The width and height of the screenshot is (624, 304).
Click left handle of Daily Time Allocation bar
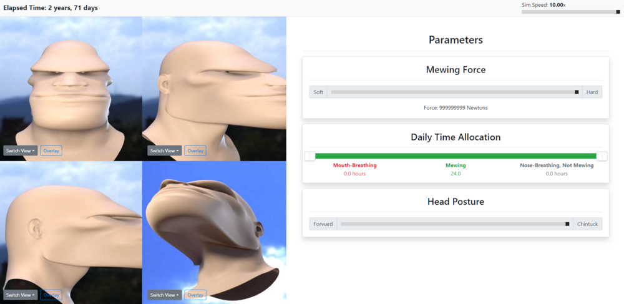click(310, 157)
